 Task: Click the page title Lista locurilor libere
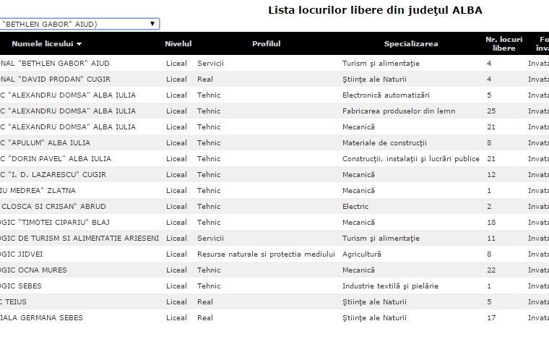(375, 10)
